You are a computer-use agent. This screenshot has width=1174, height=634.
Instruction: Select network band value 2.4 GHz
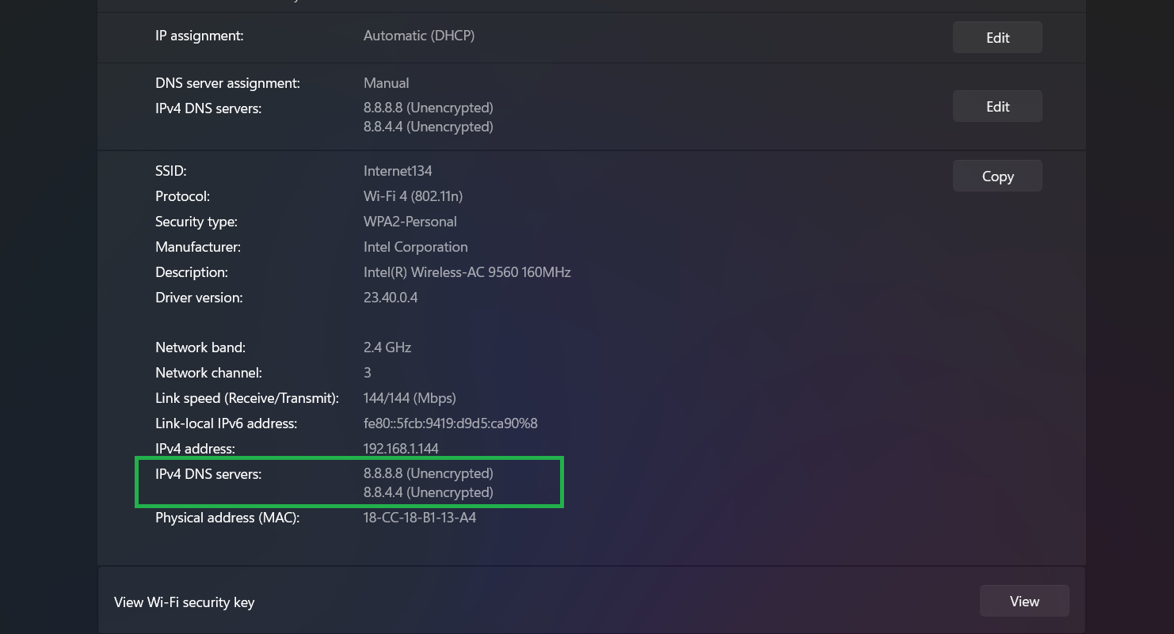[387, 347]
